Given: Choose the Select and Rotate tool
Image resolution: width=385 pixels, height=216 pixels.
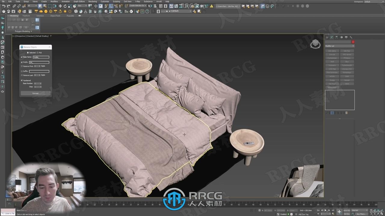Looking at the screenshot, I should [65, 6].
